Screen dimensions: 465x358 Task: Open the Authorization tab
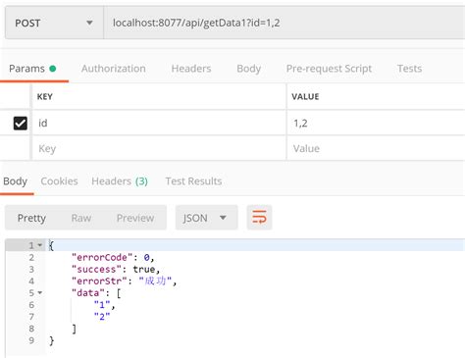pyautogui.click(x=114, y=69)
